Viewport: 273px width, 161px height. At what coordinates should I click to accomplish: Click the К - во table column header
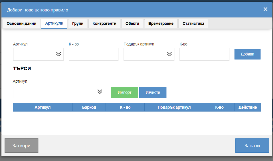click(125, 107)
